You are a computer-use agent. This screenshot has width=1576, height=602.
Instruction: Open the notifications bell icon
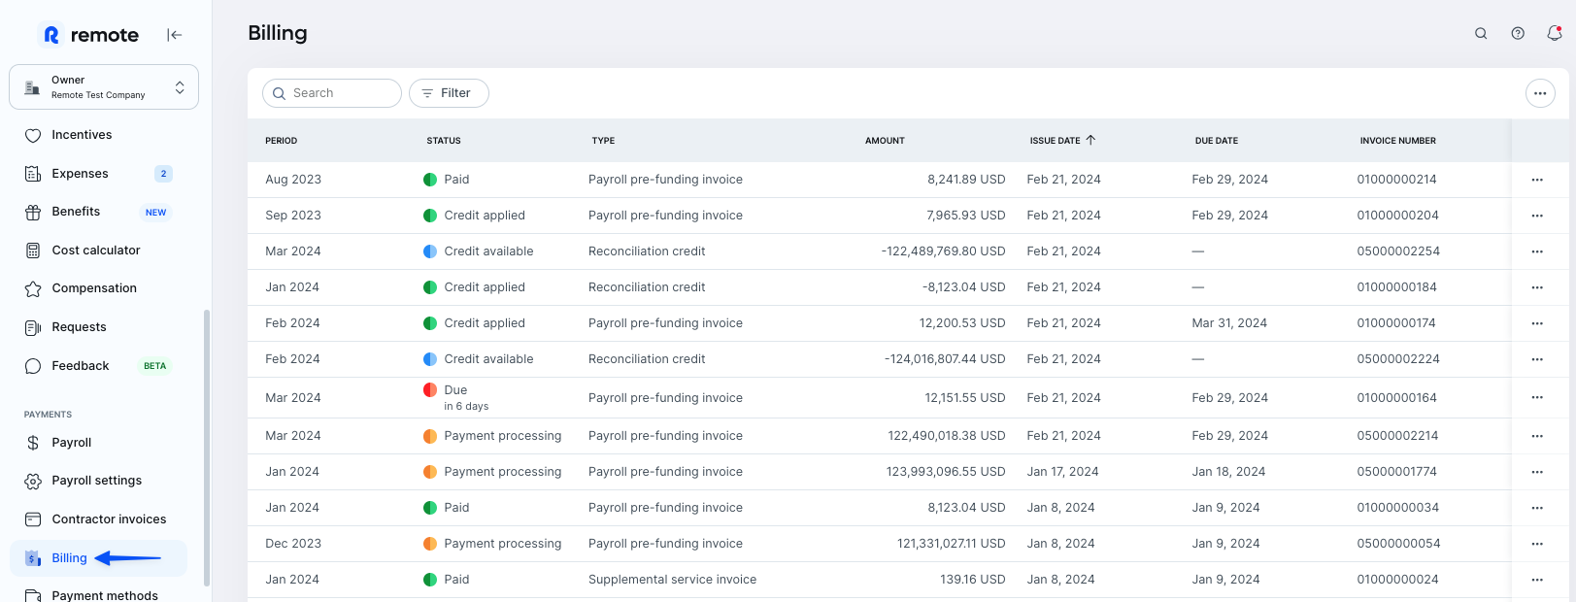point(1555,33)
